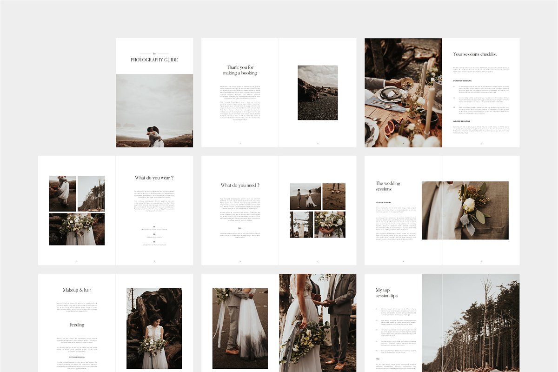Select the bride by driftwood photo
This screenshot has height=372, width=558.
[154, 328]
